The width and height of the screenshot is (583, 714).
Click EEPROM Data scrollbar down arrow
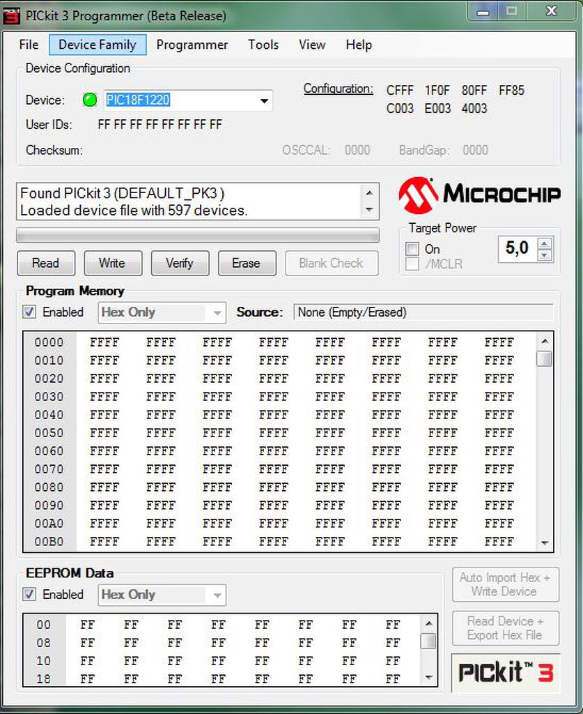pos(428,677)
